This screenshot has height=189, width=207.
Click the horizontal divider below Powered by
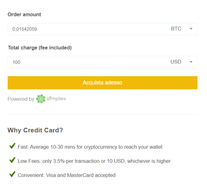point(102,114)
